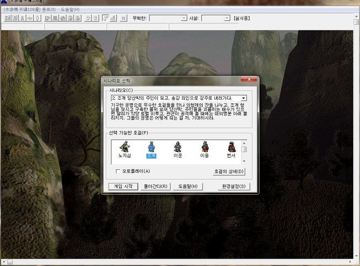The height and width of the screenshot is (266, 360).
Task: Select hero 이준 in the list
Action: [178, 149]
